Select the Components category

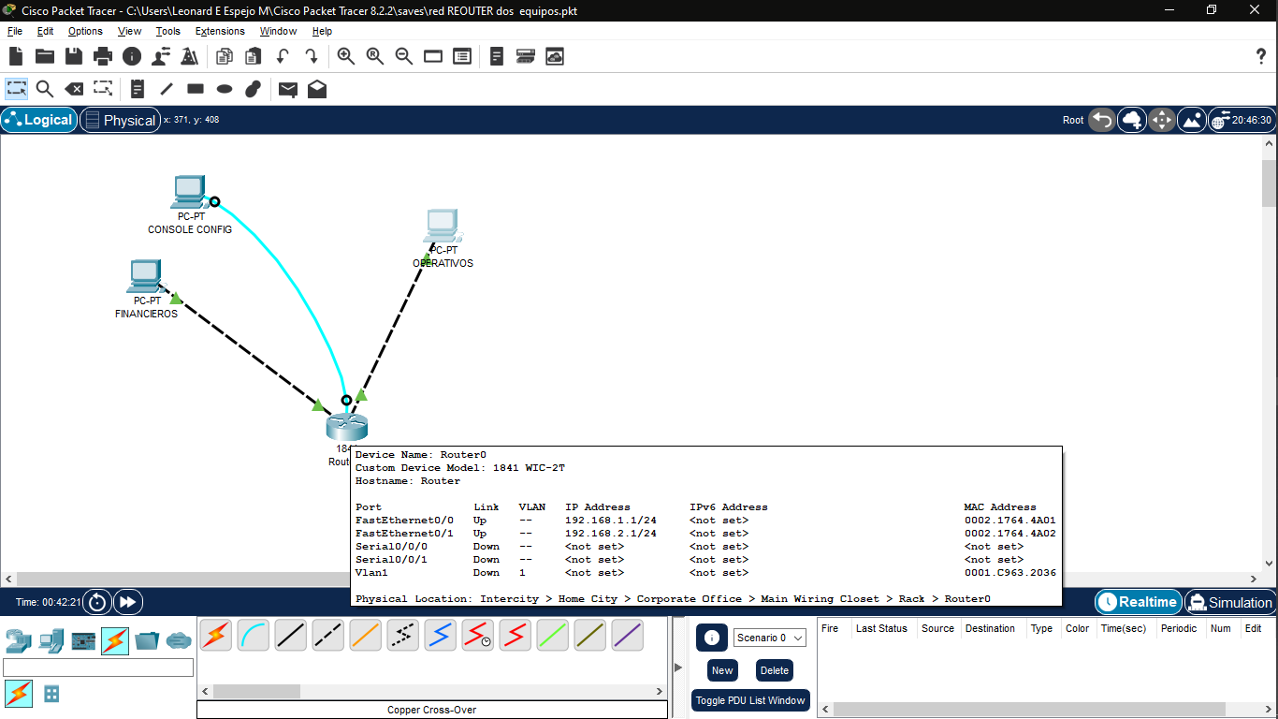click(83, 641)
